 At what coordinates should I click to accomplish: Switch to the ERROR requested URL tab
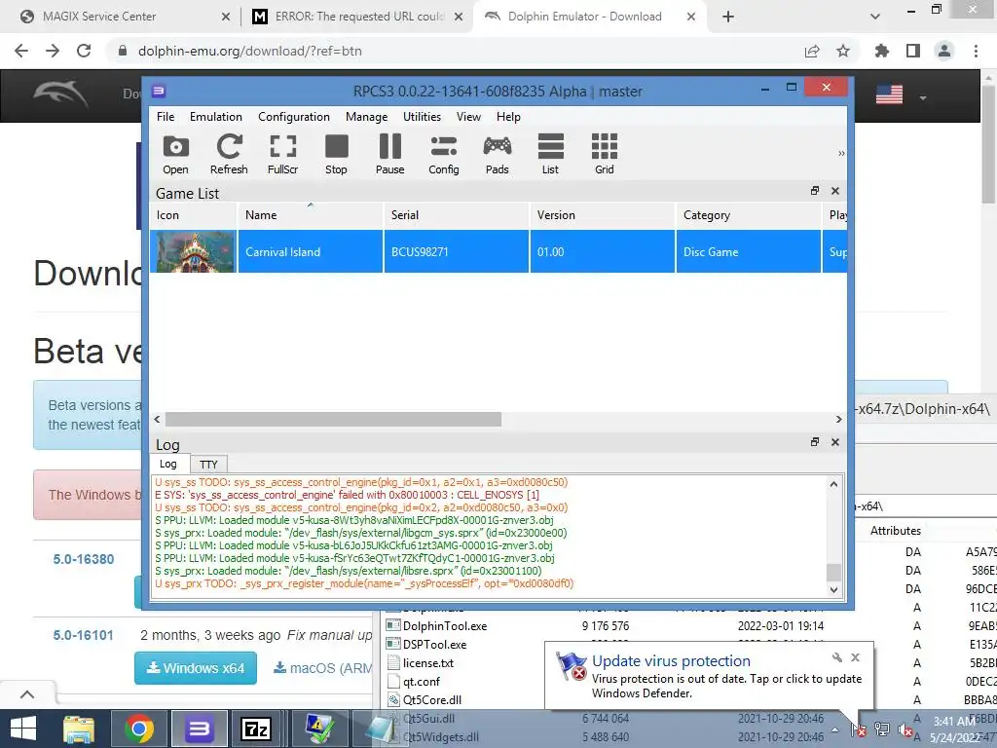pyautogui.click(x=356, y=17)
